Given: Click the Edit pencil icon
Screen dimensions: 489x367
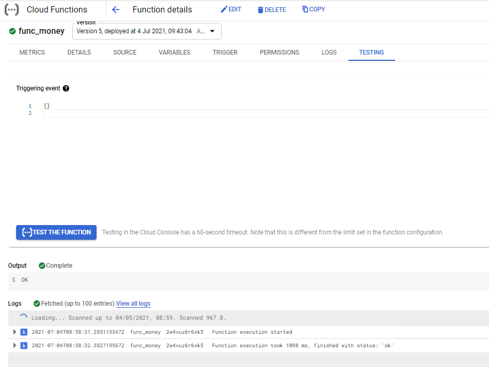Looking at the screenshot, I should click(x=224, y=9).
